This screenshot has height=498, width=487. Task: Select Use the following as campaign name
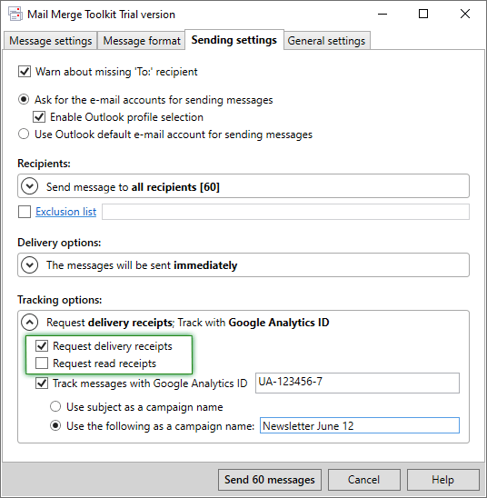point(55,425)
